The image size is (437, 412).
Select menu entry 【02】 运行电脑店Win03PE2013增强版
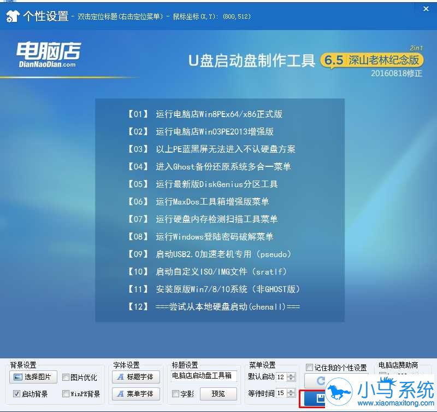tap(200, 131)
